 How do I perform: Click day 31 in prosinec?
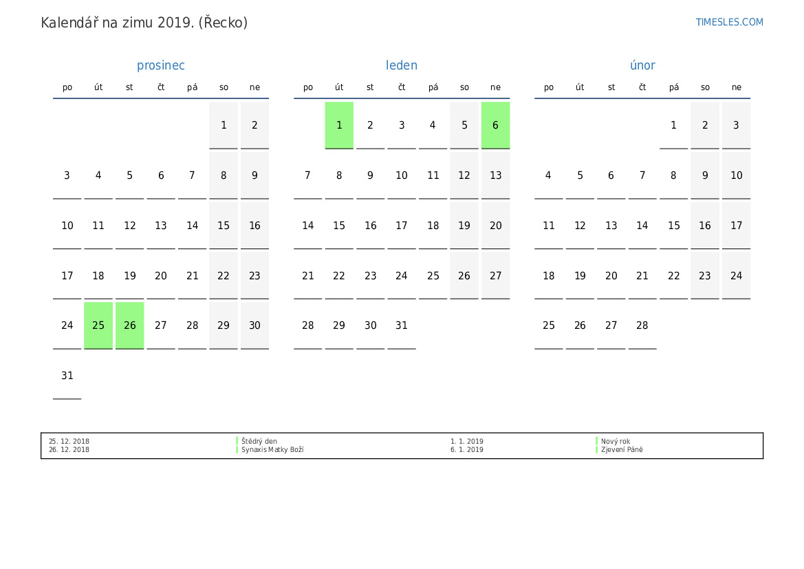(67, 376)
